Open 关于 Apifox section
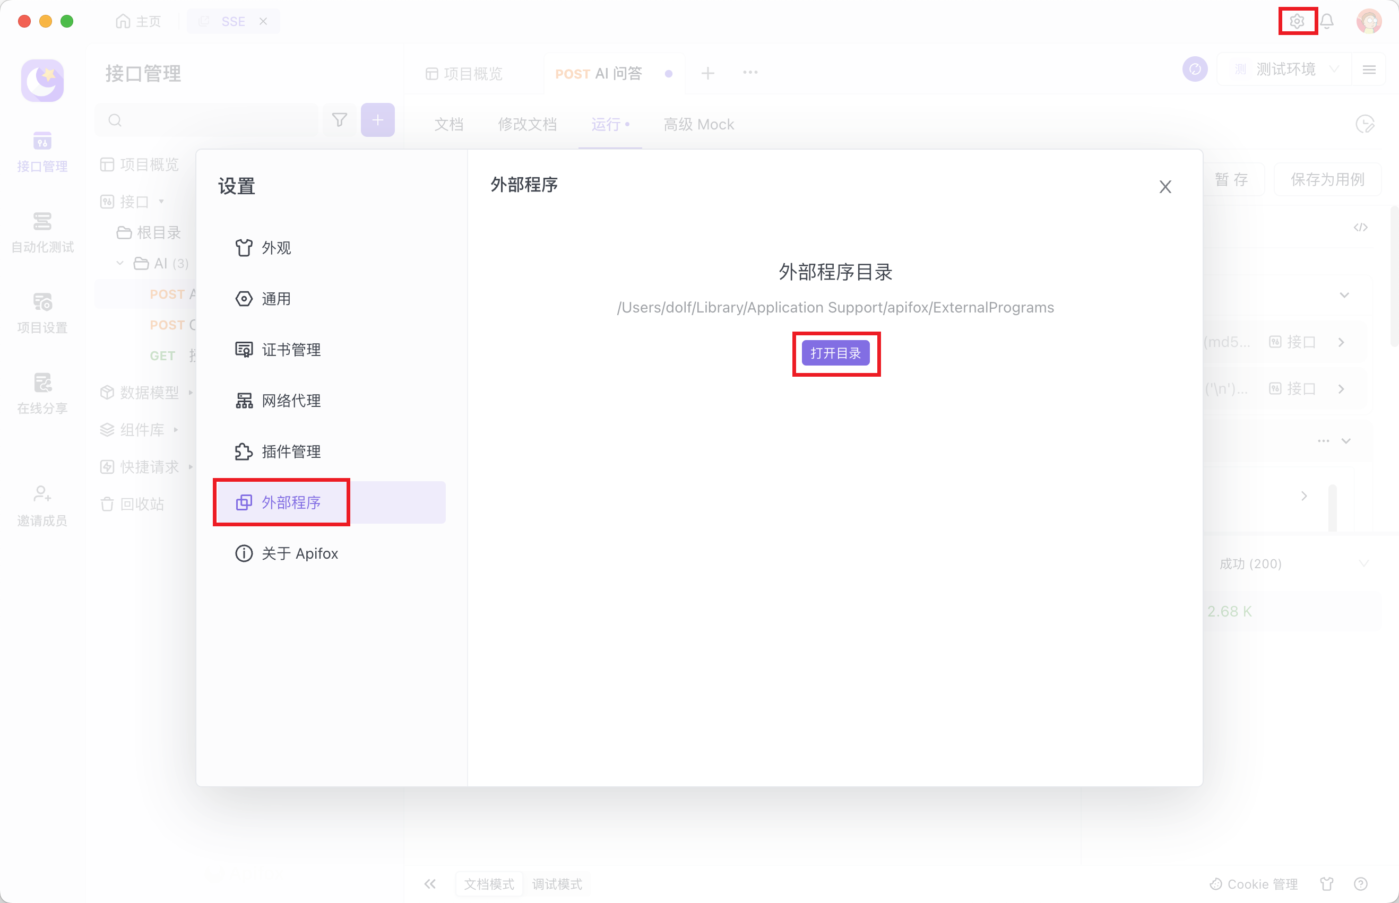 point(299,553)
